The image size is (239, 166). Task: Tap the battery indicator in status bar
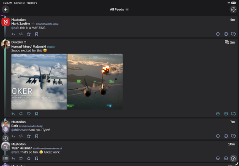[234, 3]
